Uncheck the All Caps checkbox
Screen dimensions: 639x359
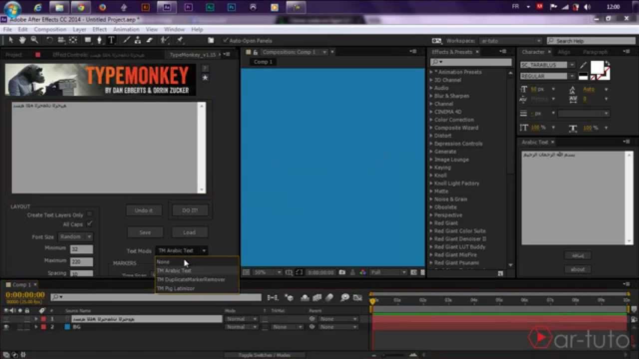pos(90,224)
